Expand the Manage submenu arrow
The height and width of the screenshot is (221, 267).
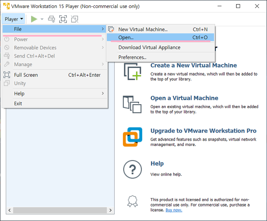[103, 64]
